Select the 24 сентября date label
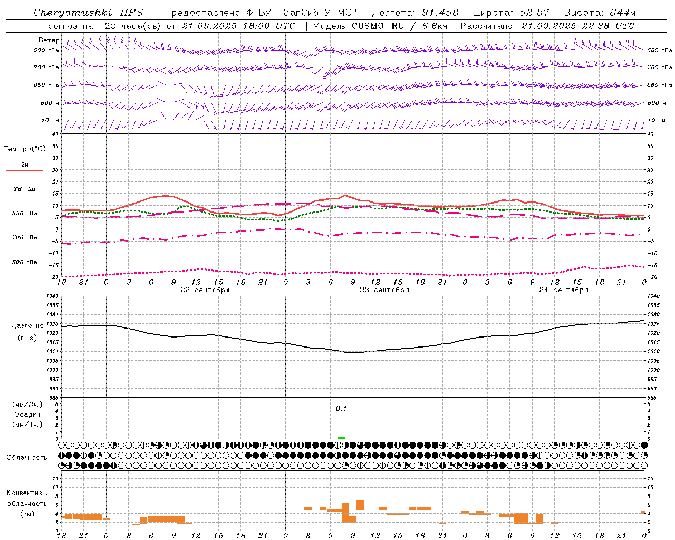 point(564,290)
